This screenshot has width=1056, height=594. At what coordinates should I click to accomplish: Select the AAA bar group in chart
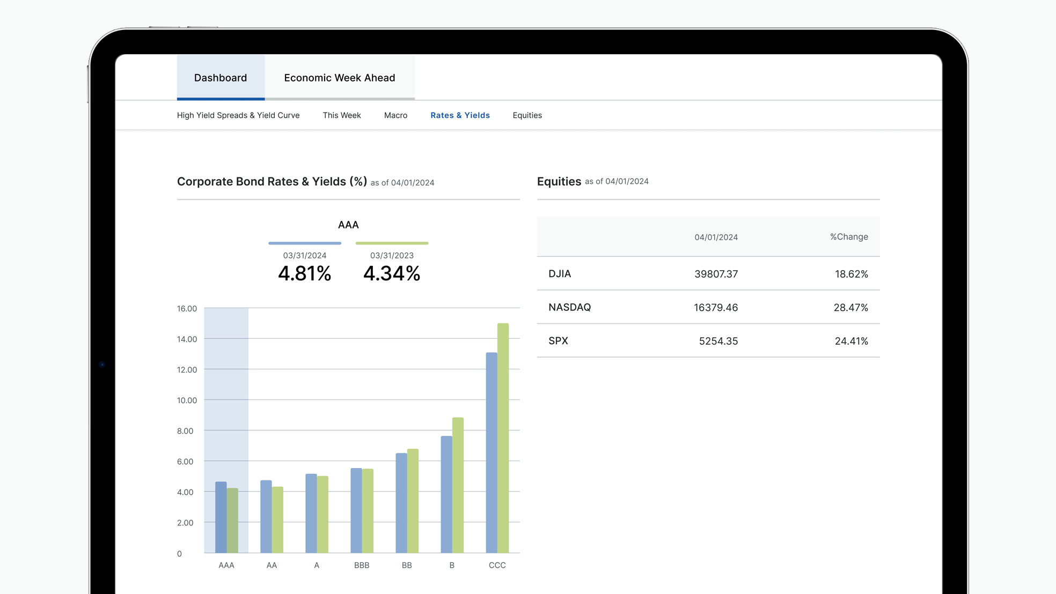point(226,517)
